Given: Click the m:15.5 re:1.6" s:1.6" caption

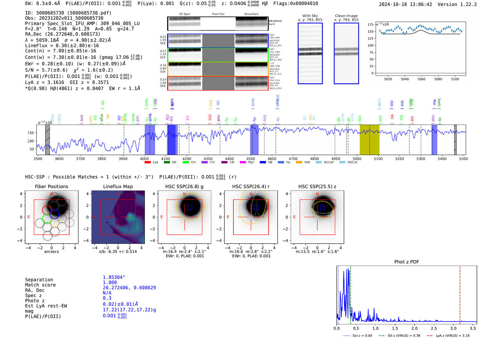Looking at the screenshot, I should point(317,252).
